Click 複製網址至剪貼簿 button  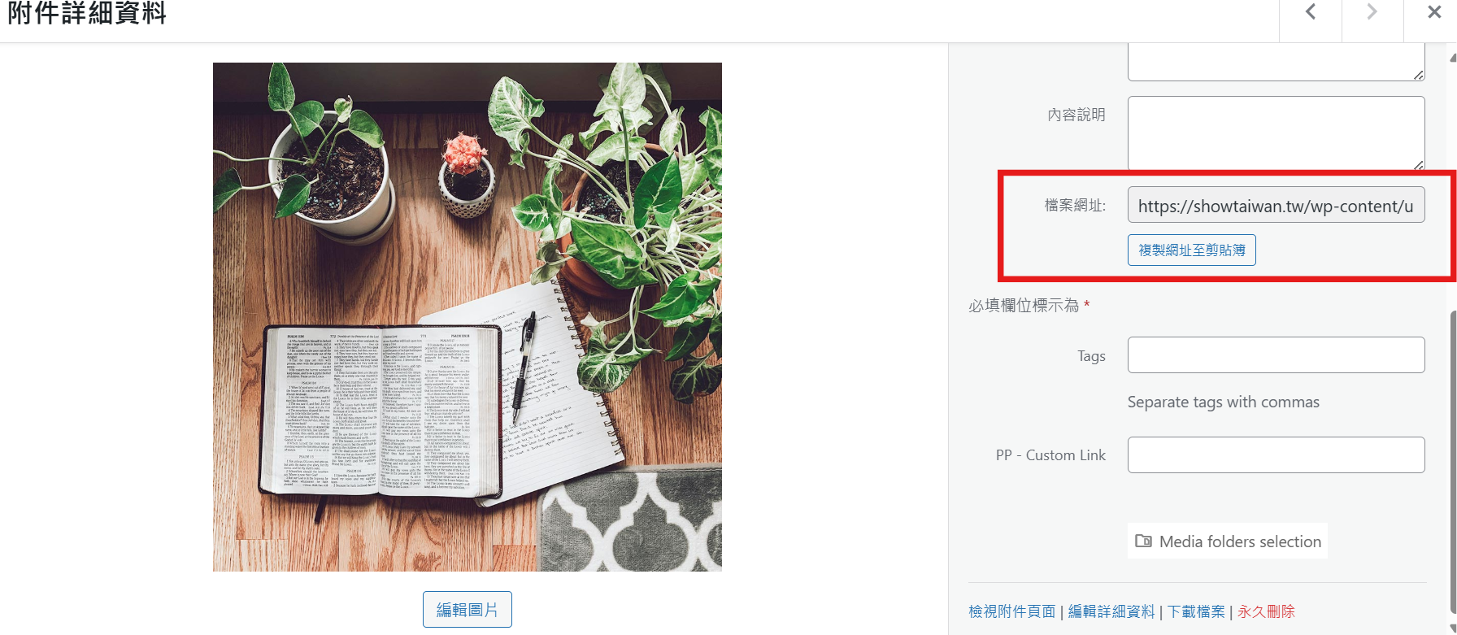coord(1191,250)
